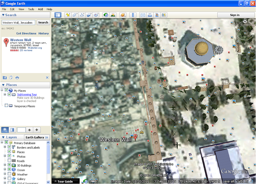
Task: View in Google Maps icon
Action: [164, 15]
